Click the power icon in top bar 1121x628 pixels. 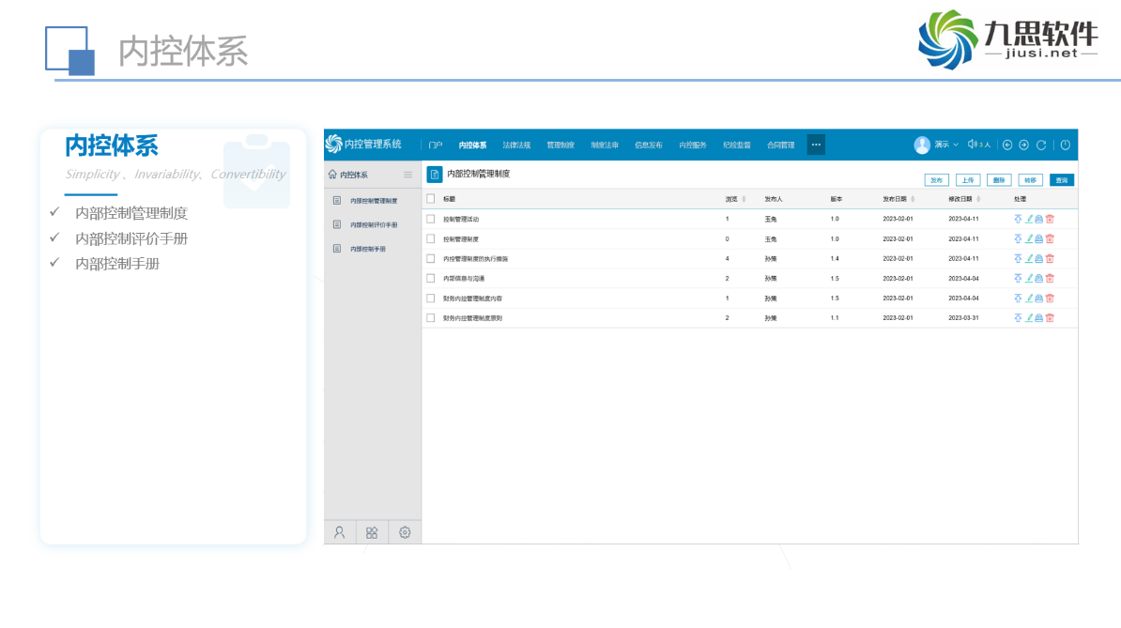point(1066,145)
